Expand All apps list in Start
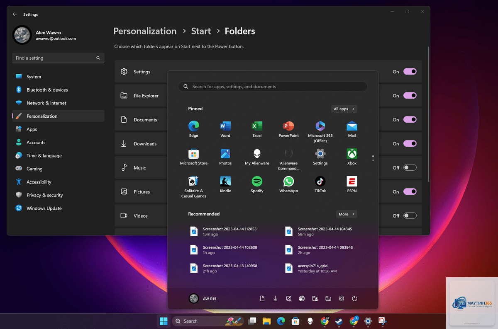The height and width of the screenshot is (329, 498). (x=344, y=109)
